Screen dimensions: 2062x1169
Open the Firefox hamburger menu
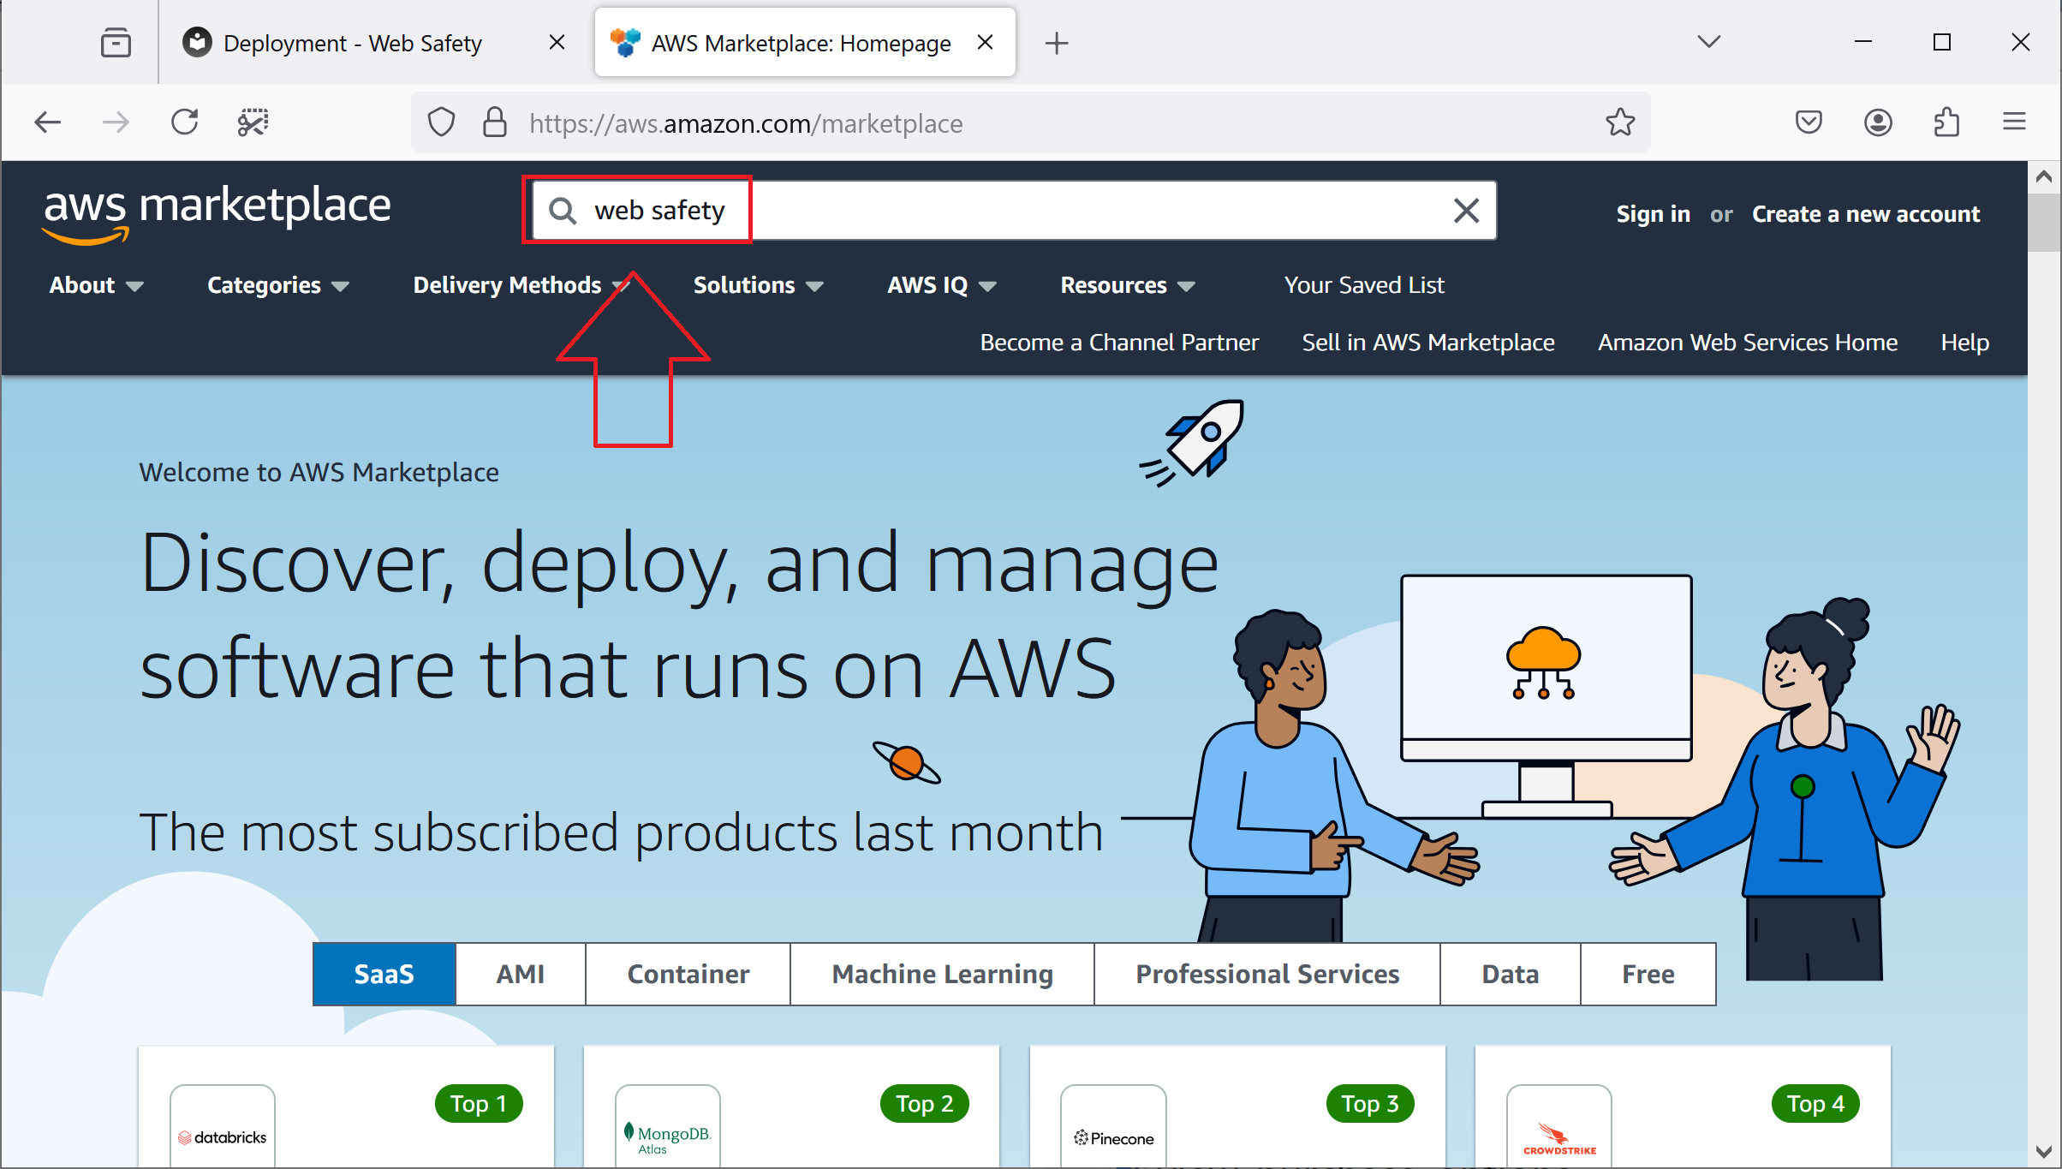pyautogui.click(x=2014, y=122)
